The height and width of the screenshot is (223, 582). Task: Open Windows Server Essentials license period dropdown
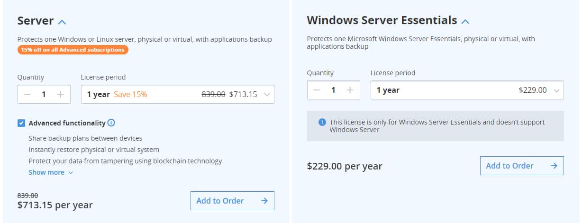tap(467, 90)
